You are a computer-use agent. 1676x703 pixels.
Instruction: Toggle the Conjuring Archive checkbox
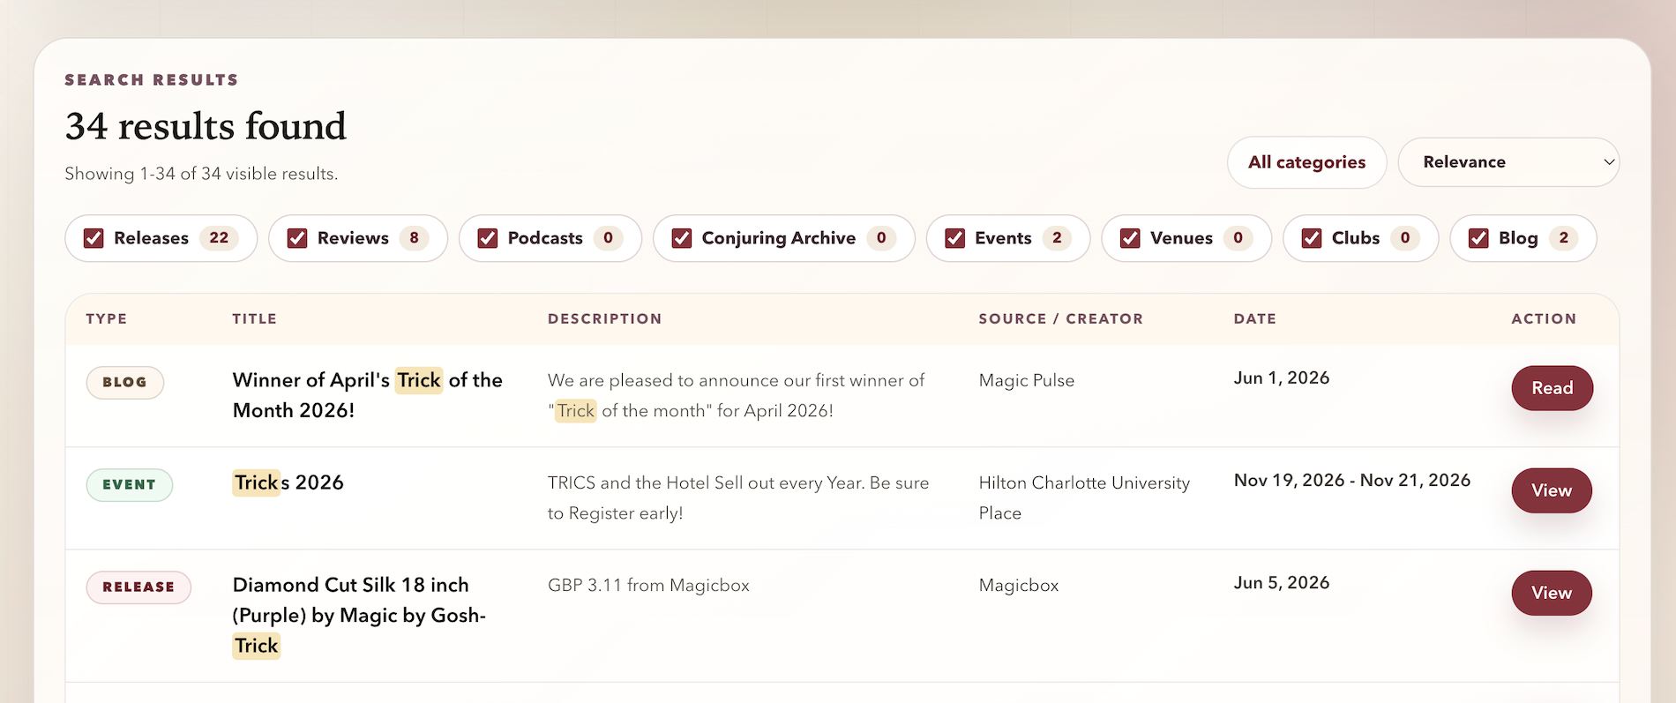682,238
